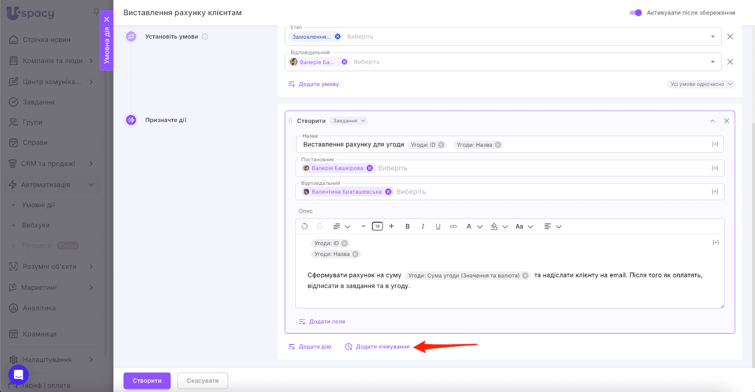The height and width of the screenshot is (392, 755).
Task: Open the text color picker
Action: coord(474,226)
